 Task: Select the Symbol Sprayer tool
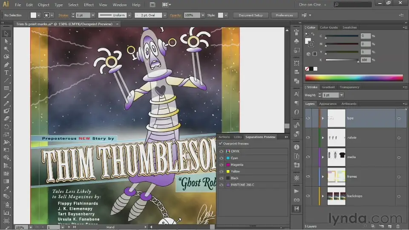coord(6,205)
